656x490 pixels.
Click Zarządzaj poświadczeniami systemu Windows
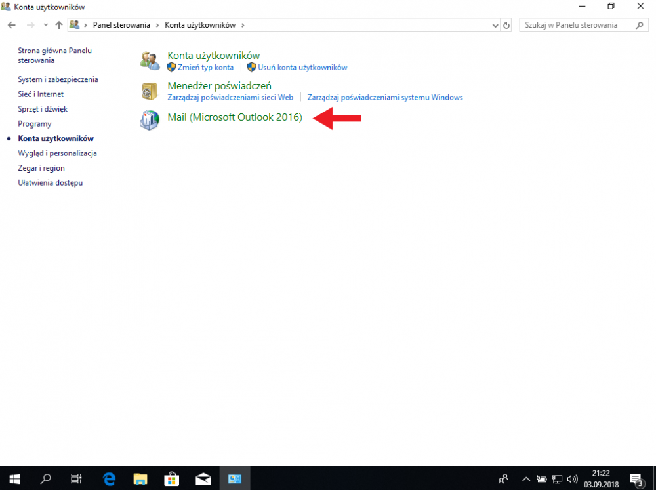click(385, 98)
